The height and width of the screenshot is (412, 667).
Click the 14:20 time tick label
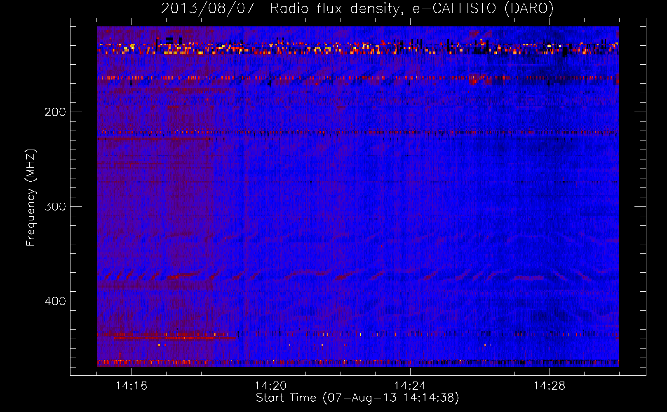point(270,386)
